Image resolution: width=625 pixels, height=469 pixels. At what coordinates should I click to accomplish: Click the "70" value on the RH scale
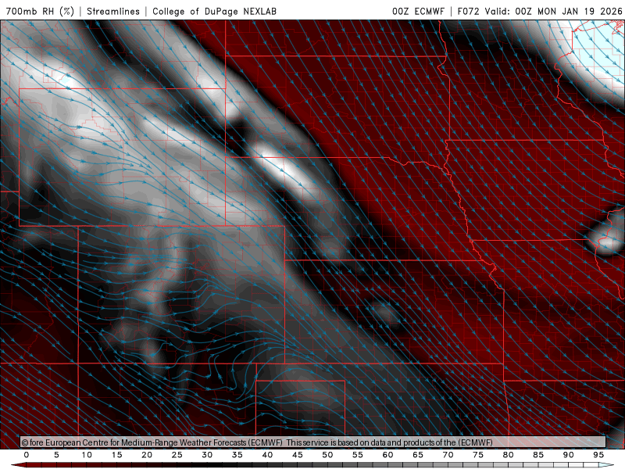[448, 455]
